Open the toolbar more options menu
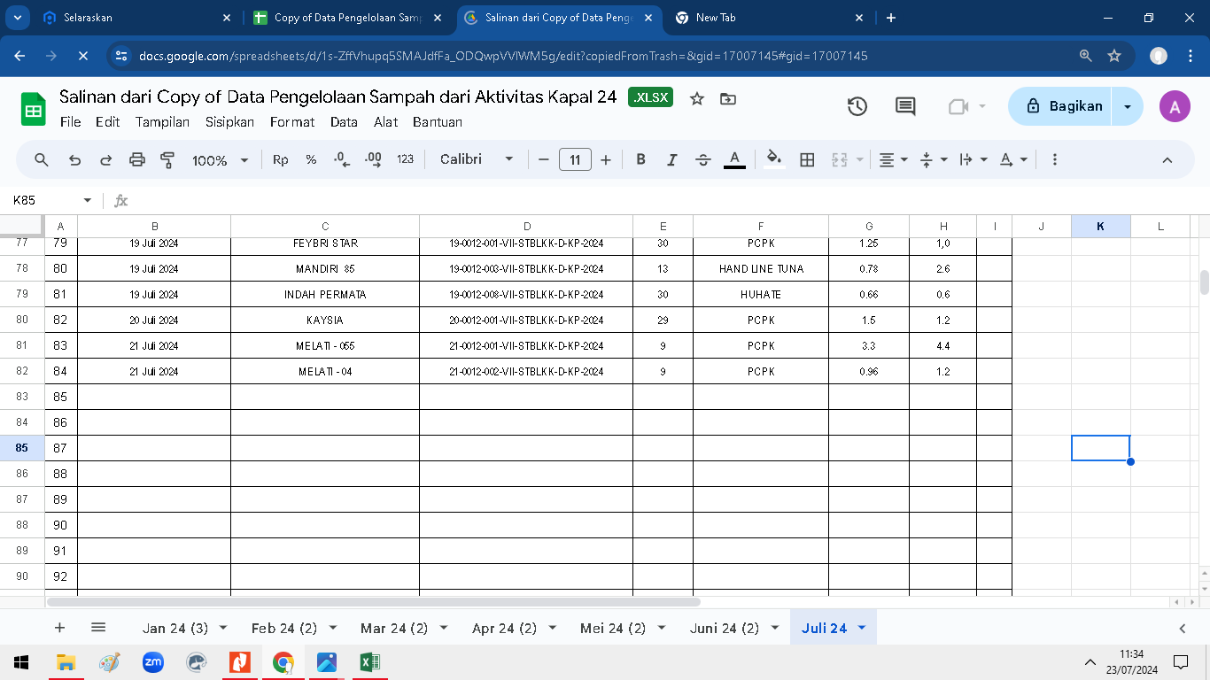This screenshot has width=1210, height=680. click(x=1054, y=160)
